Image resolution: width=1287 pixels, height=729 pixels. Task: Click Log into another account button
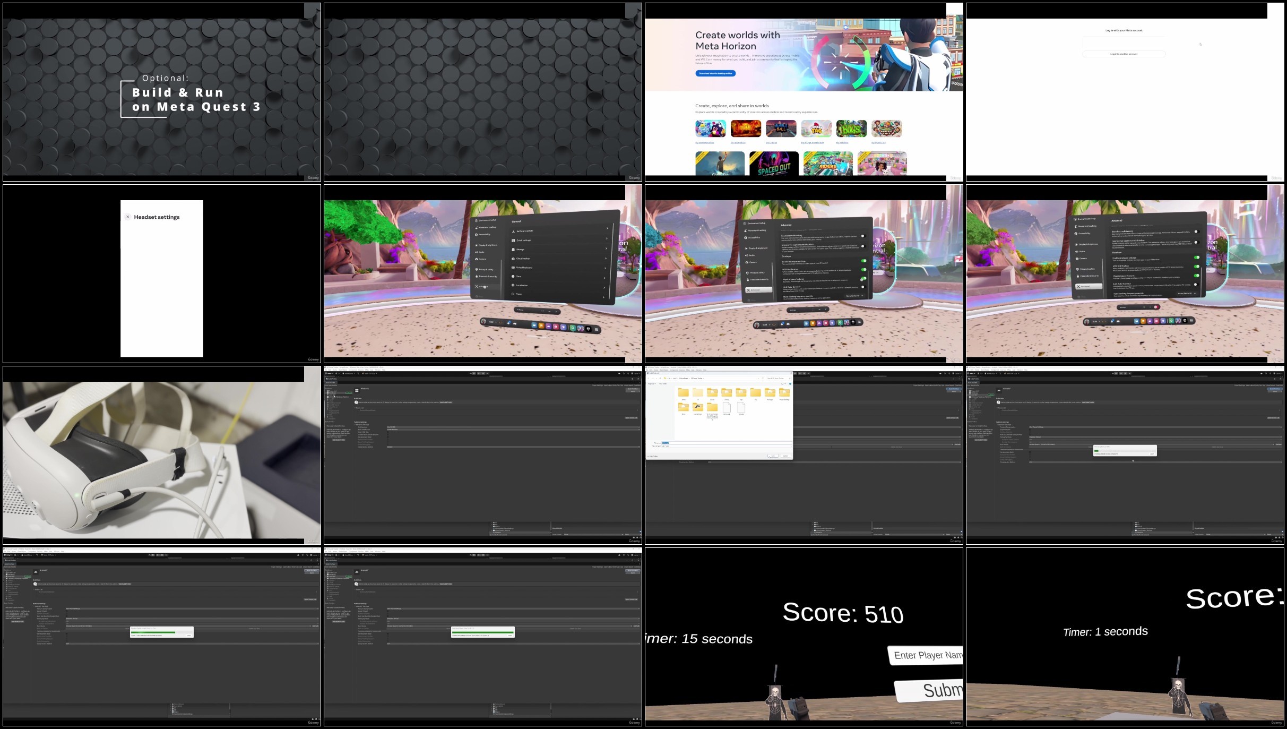tap(1124, 54)
